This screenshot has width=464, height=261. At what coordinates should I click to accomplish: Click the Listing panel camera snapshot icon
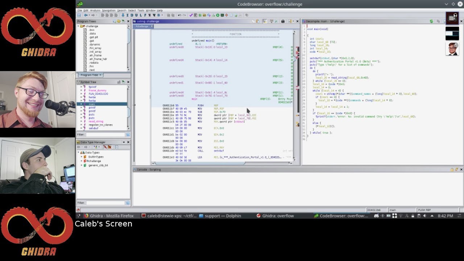[x=283, y=21]
